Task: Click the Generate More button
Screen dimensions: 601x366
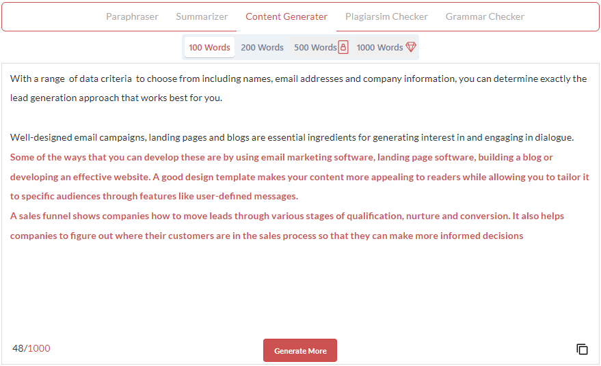Action: click(300, 350)
